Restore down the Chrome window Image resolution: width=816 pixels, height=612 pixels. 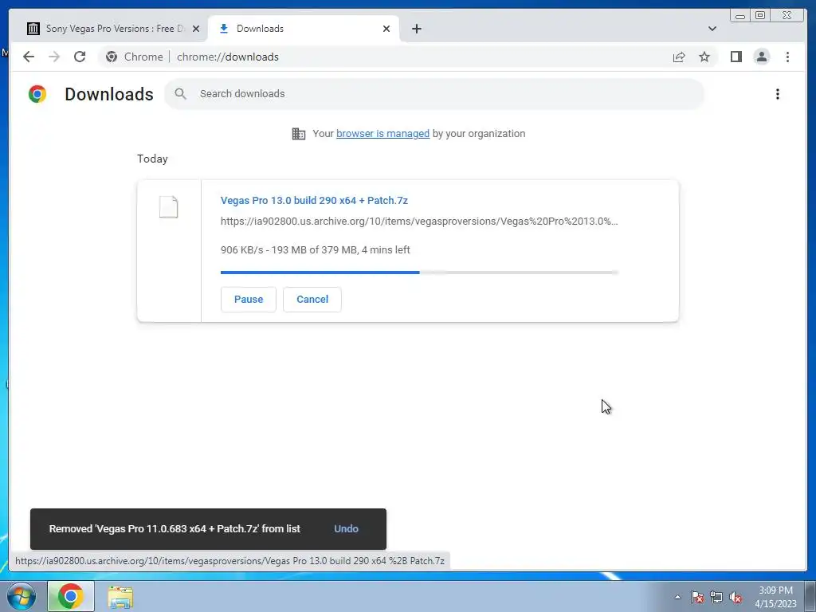(759, 16)
